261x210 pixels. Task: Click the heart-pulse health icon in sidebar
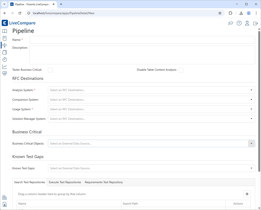4,73
